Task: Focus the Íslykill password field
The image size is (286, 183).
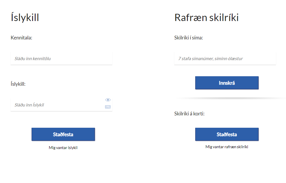Action: 61,105
